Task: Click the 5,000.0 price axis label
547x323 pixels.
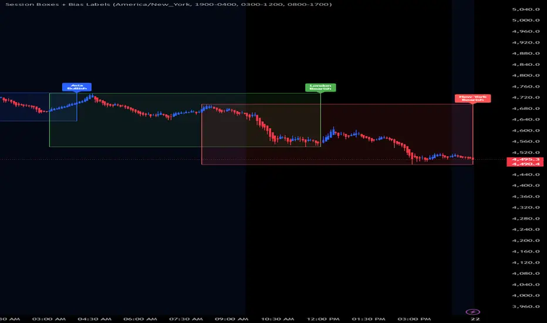Action: pos(526,20)
